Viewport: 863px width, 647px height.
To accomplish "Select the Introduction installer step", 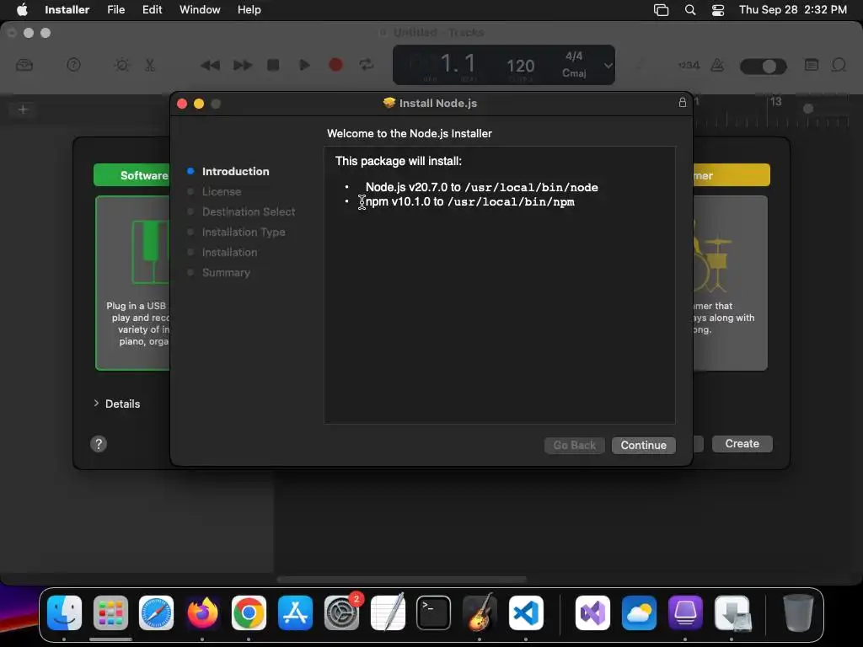I will 235,171.
